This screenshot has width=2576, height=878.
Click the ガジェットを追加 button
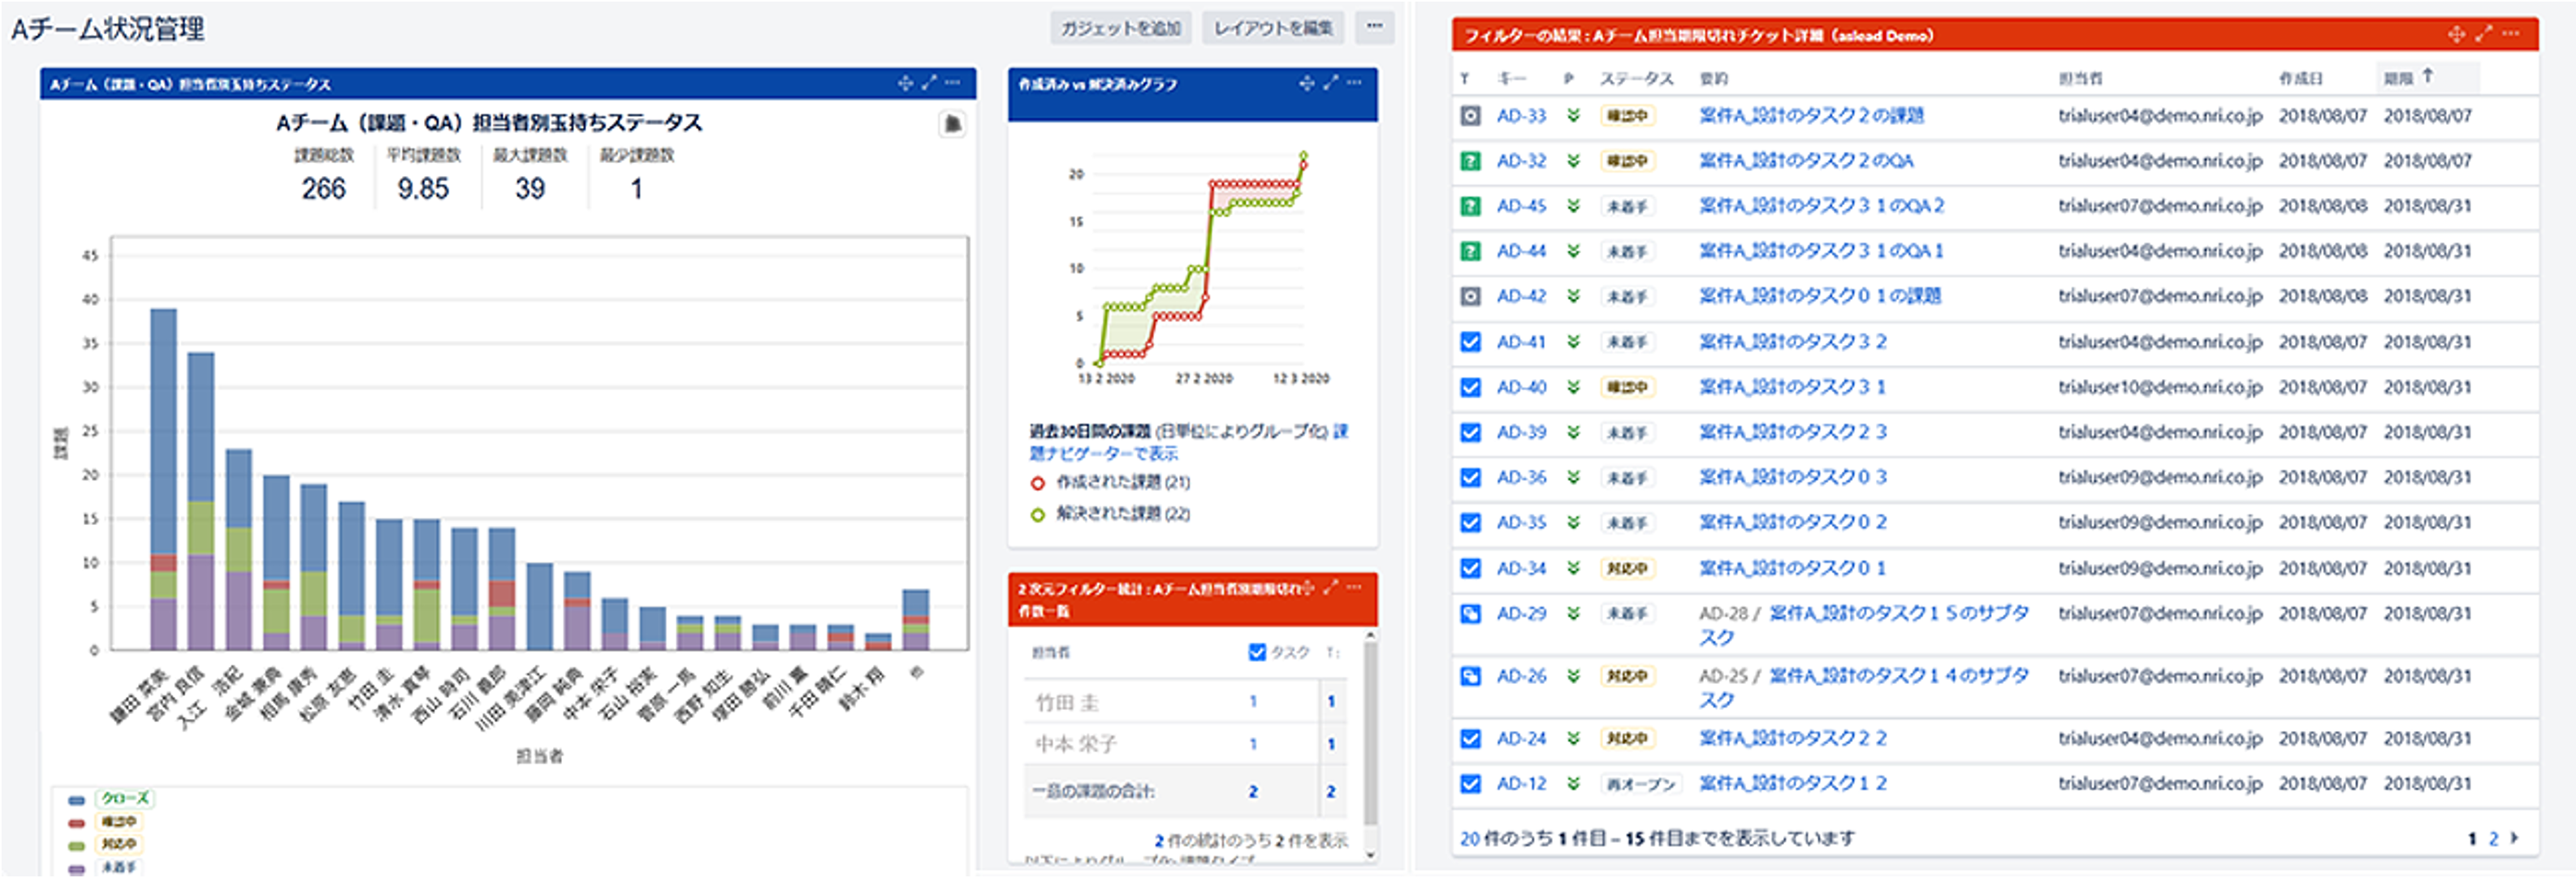[1122, 28]
